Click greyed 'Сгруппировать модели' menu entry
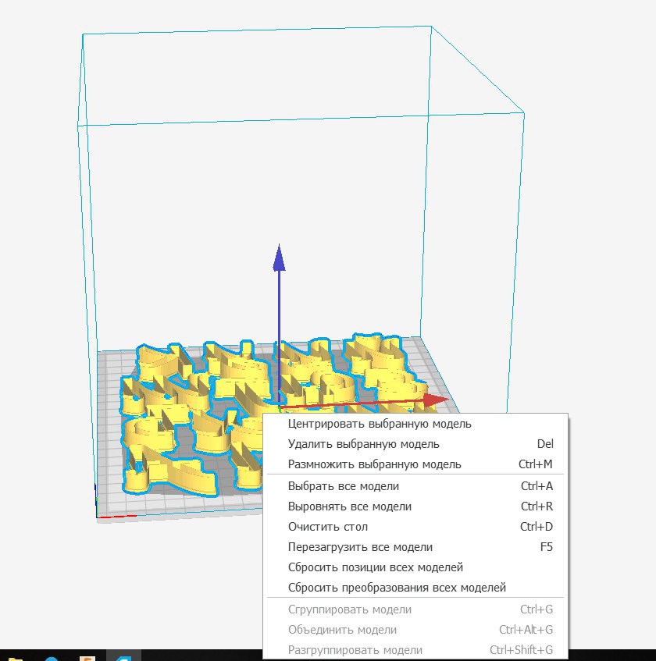This screenshot has width=656, height=661. [415, 609]
